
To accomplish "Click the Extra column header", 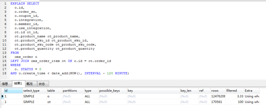I will tap(249, 91).
